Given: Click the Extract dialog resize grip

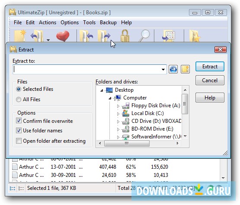Looking at the screenshot, I should [225, 153].
